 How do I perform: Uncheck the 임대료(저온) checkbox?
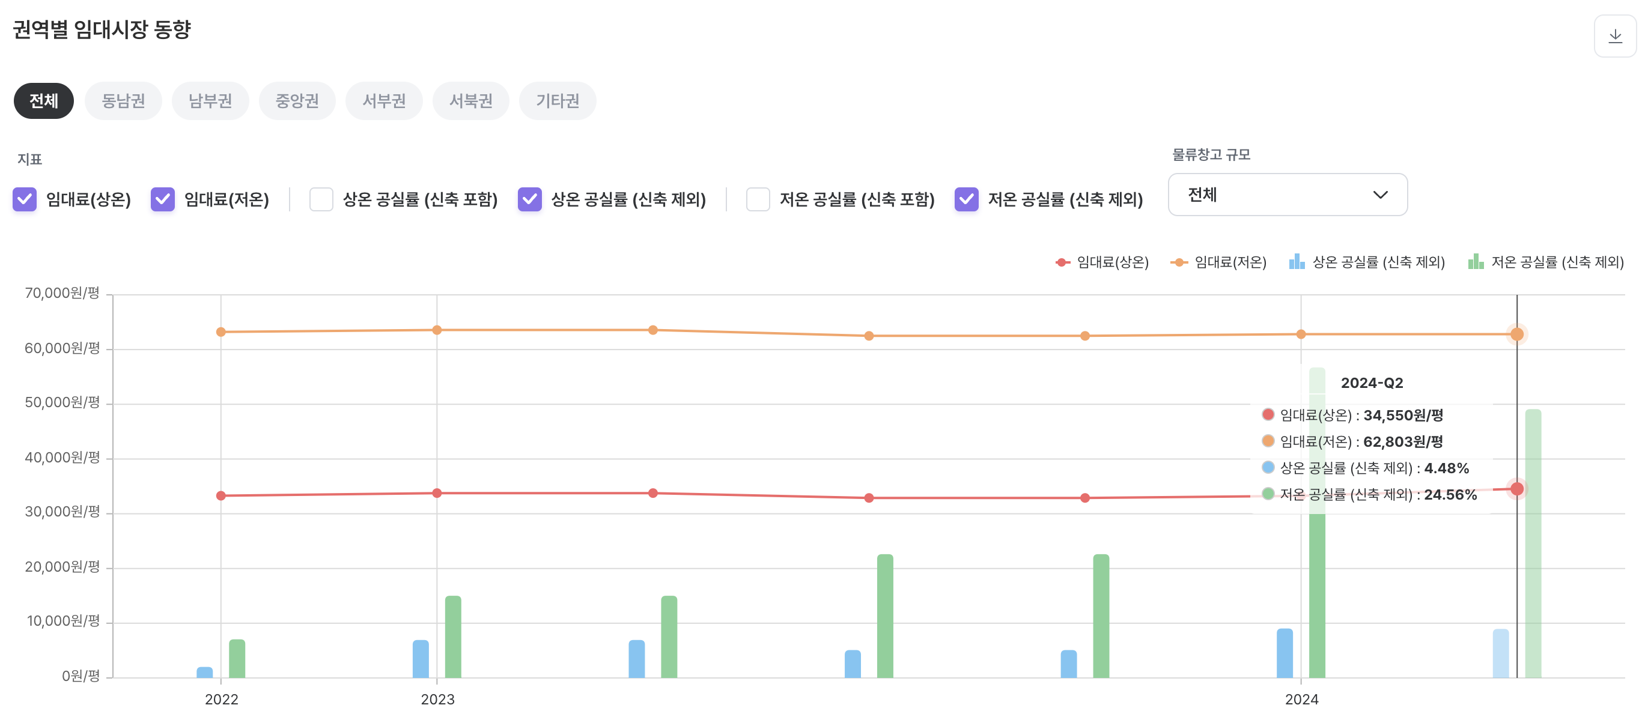click(163, 199)
